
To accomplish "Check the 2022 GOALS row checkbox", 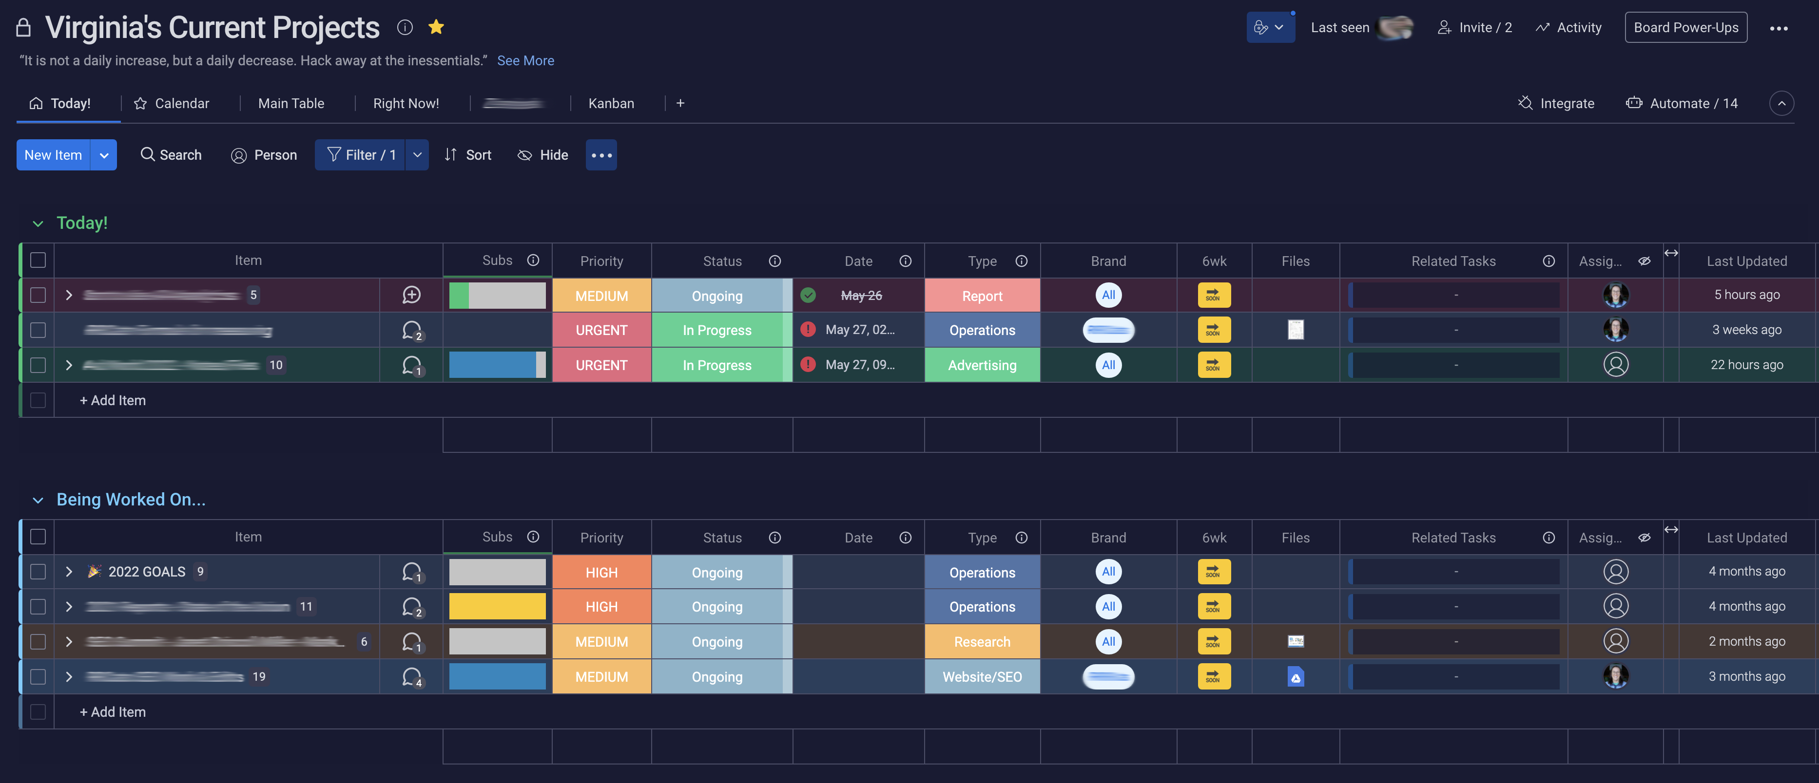I will tap(38, 571).
